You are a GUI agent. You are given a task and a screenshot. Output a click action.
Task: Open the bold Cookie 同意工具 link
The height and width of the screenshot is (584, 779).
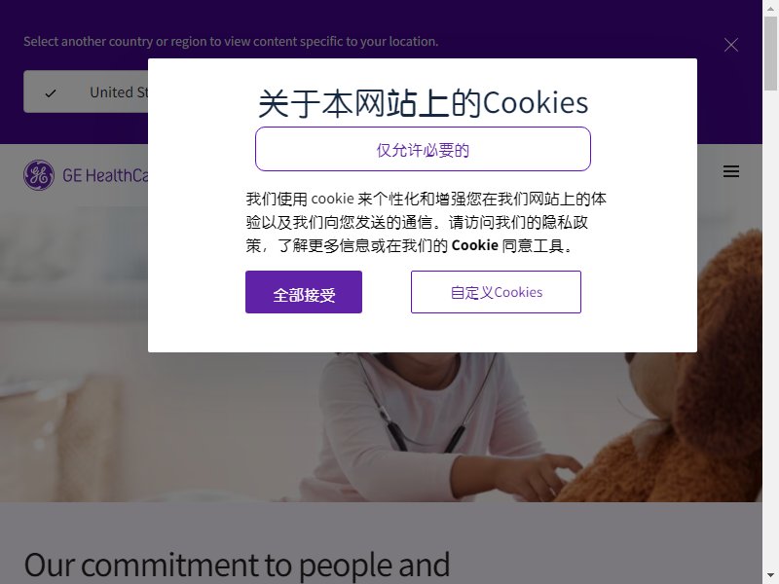[506, 245]
